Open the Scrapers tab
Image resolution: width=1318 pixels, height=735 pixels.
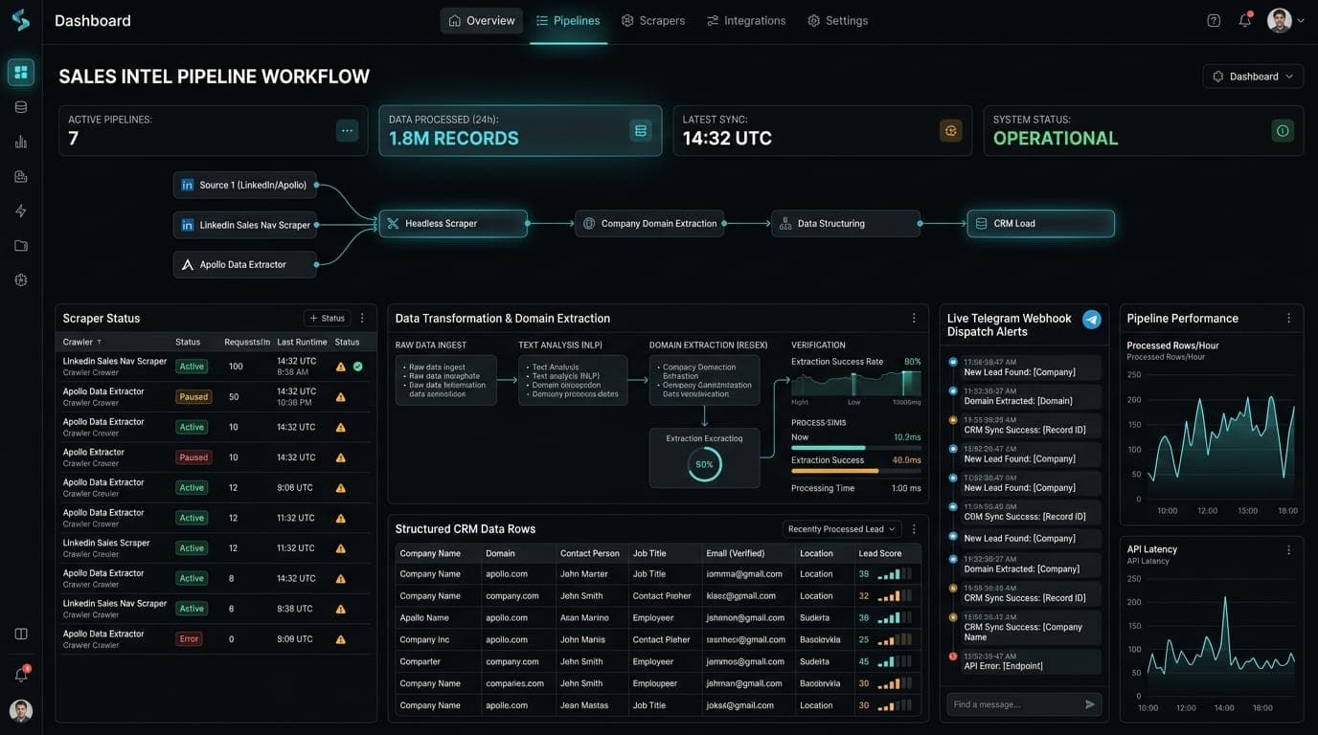pos(653,20)
